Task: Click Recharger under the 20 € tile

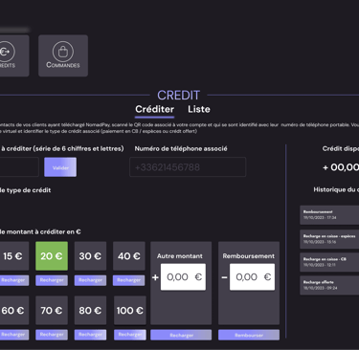Action: [52, 280]
